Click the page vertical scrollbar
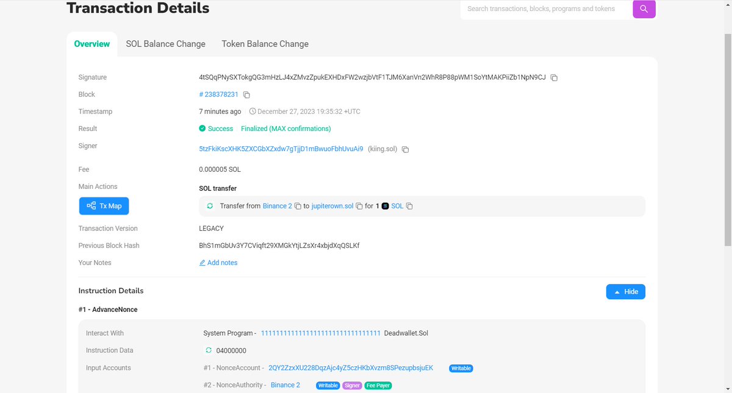732x393 pixels. [x=727, y=139]
